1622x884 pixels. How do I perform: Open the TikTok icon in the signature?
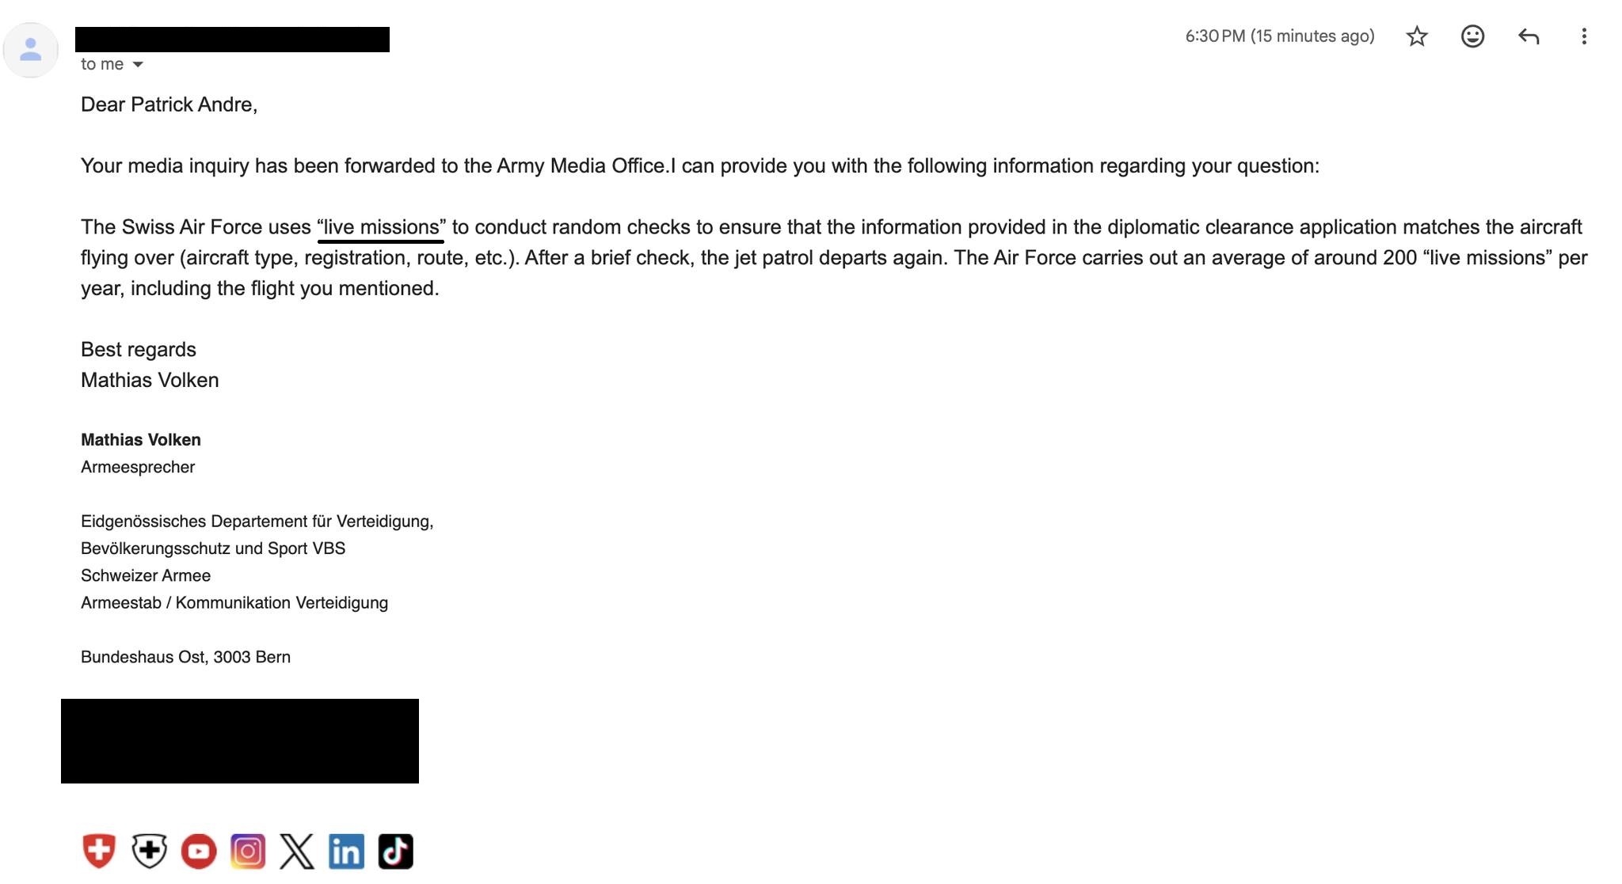[396, 851]
